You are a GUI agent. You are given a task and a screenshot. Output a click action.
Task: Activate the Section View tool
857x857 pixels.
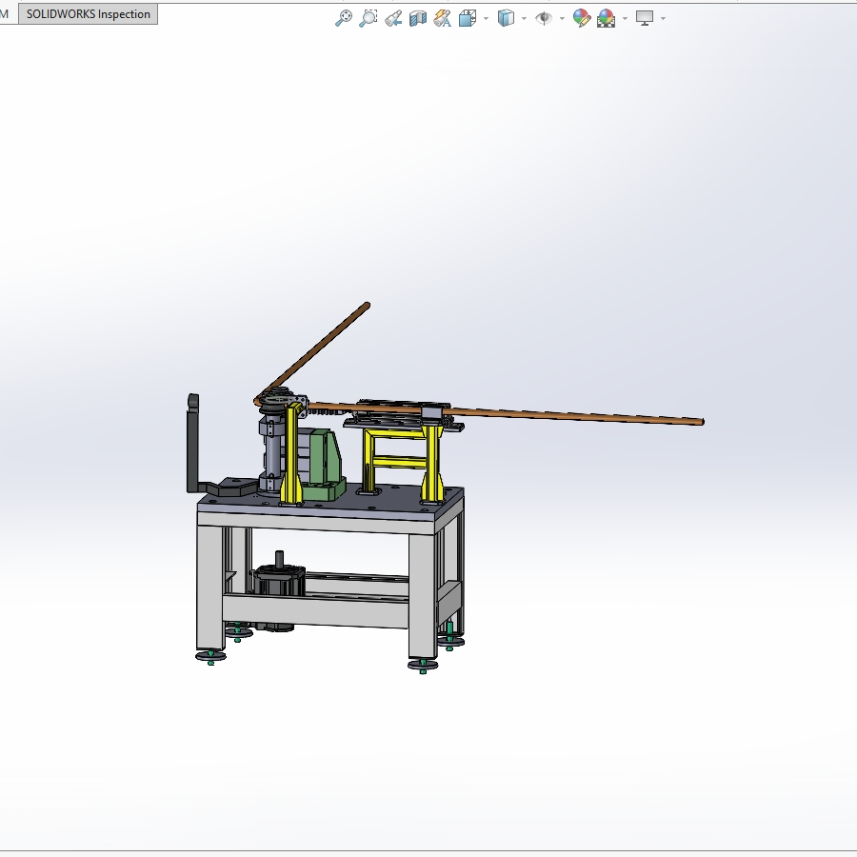[x=418, y=19]
